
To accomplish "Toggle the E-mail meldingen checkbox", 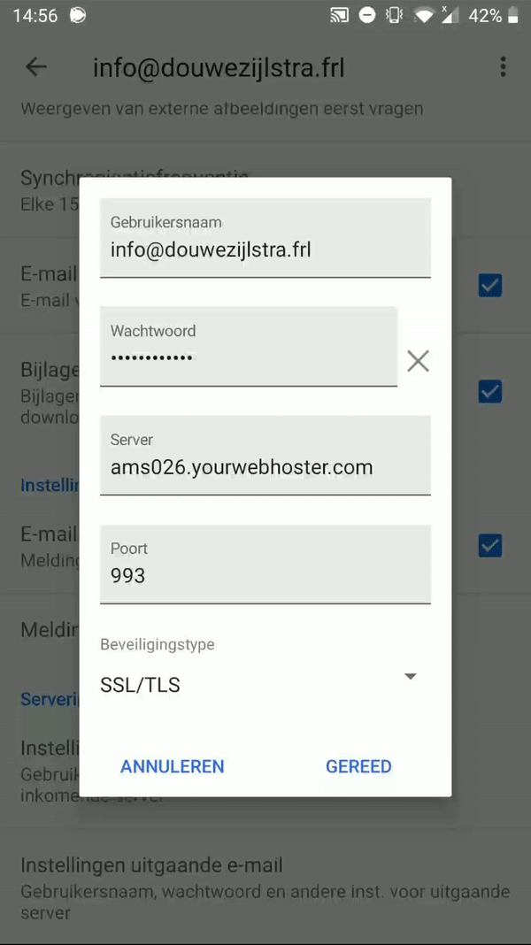I will coord(490,545).
